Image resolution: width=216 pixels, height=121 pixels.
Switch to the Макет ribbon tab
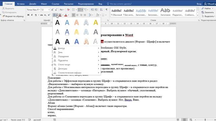44,4
